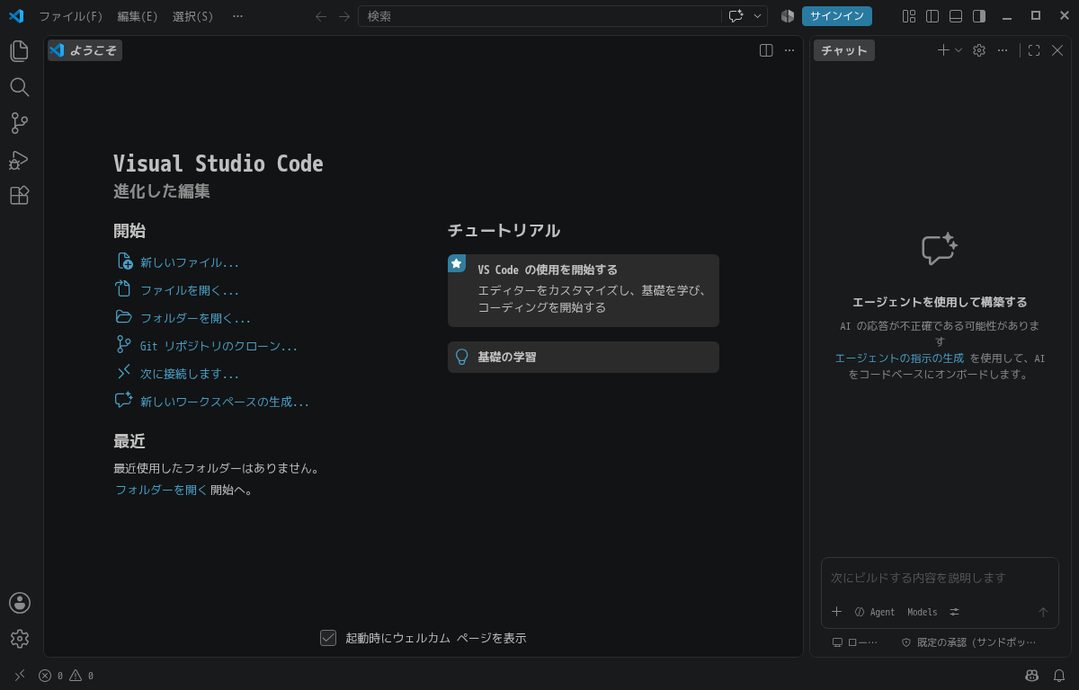Split the editor to the right
Viewport: 1079px width, 690px height.
coord(766,50)
